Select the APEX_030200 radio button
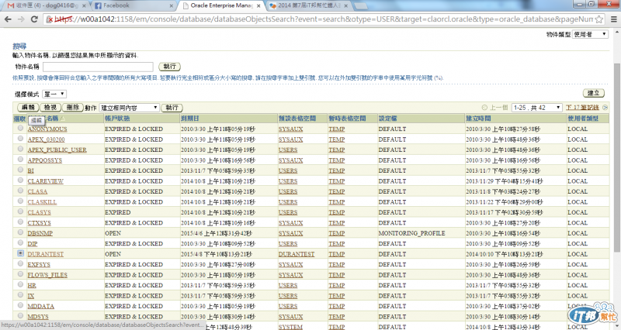 click(20, 139)
